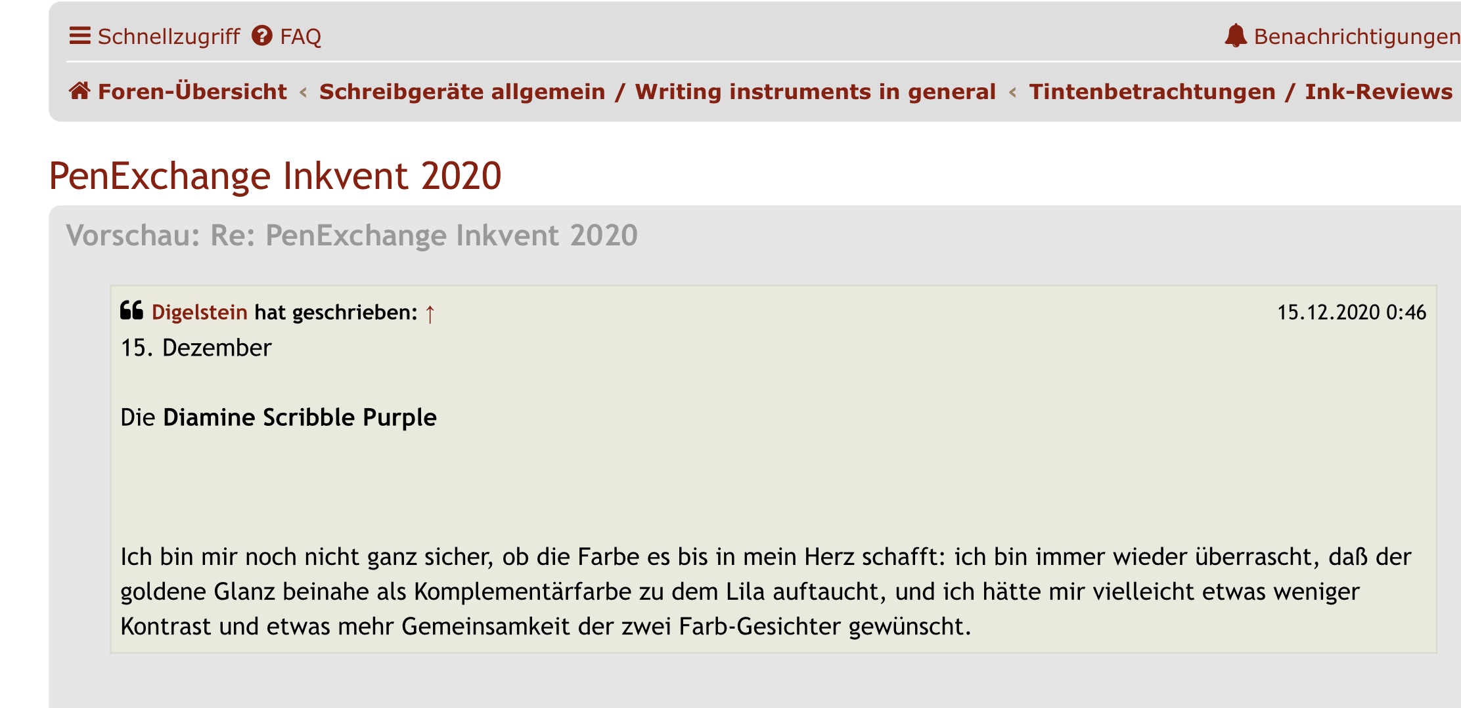This screenshot has height=708, width=1461.
Task: Jump to original post via up arrow
Action: click(430, 314)
